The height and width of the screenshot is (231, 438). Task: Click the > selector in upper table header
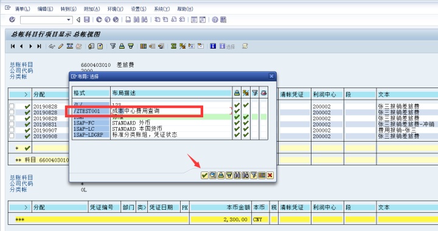[x=20, y=94]
